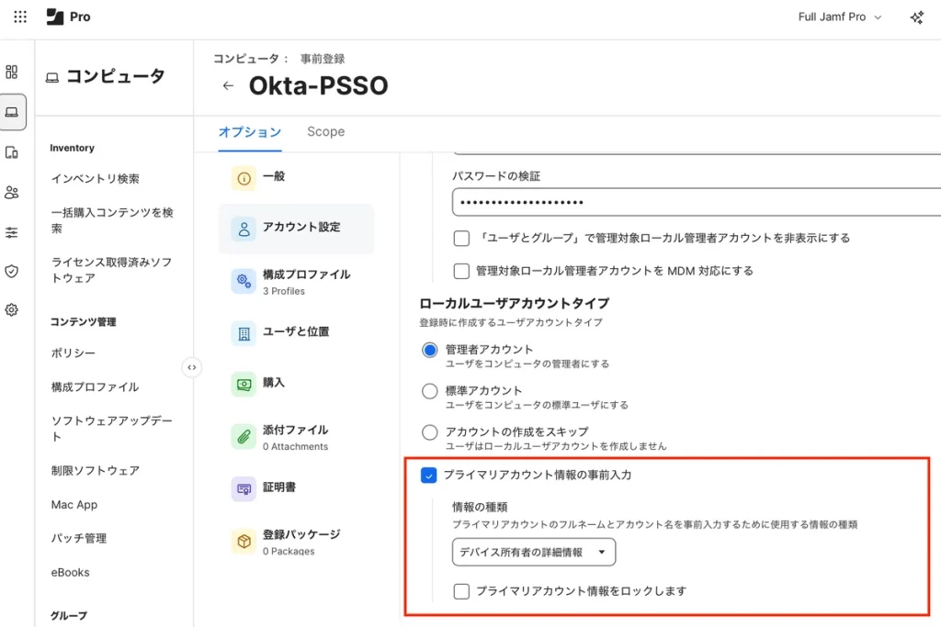Expand the Full Jamf Pro account menu
This screenshot has height=627, width=941.
(840, 17)
